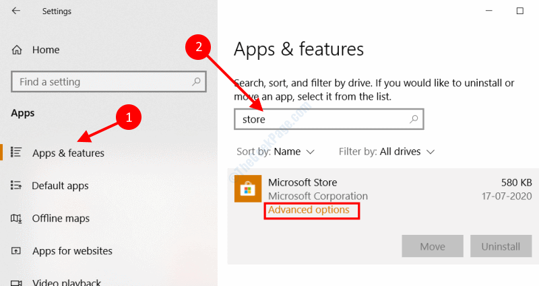This screenshot has height=286, width=539.
Task: Click the Apps & features list icon
Action: [16, 152]
